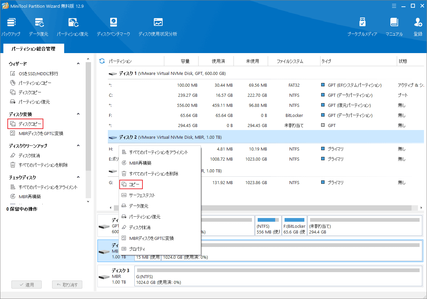The image size is (427, 299).
Task: Create ブータブルメディア
Action: pos(362,27)
